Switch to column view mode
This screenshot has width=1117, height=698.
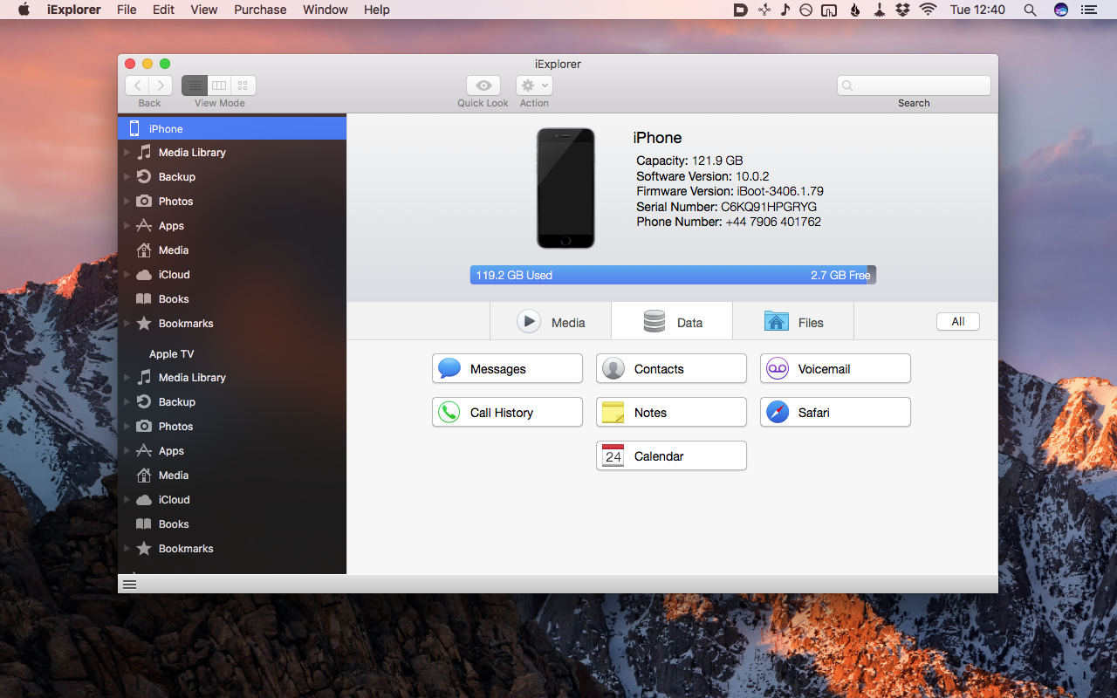(219, 86)
